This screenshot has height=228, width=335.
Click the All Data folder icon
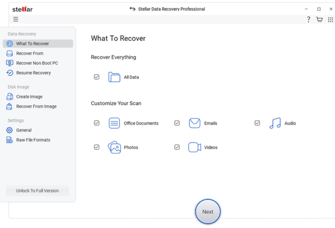114,77
